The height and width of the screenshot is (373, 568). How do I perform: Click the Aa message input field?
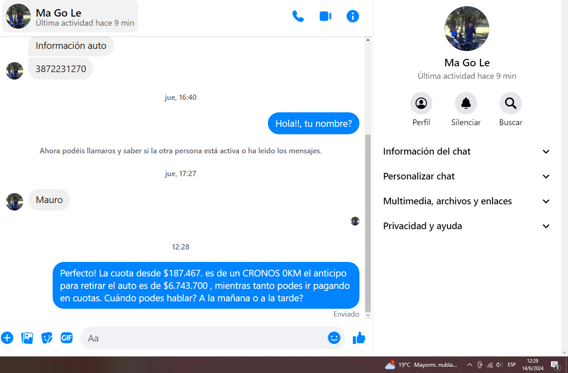coord(203,338)
